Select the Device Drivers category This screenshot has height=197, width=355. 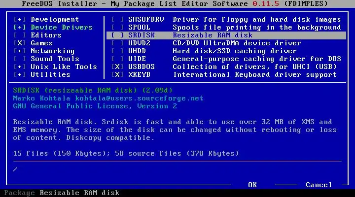click(x=62, y=28)
